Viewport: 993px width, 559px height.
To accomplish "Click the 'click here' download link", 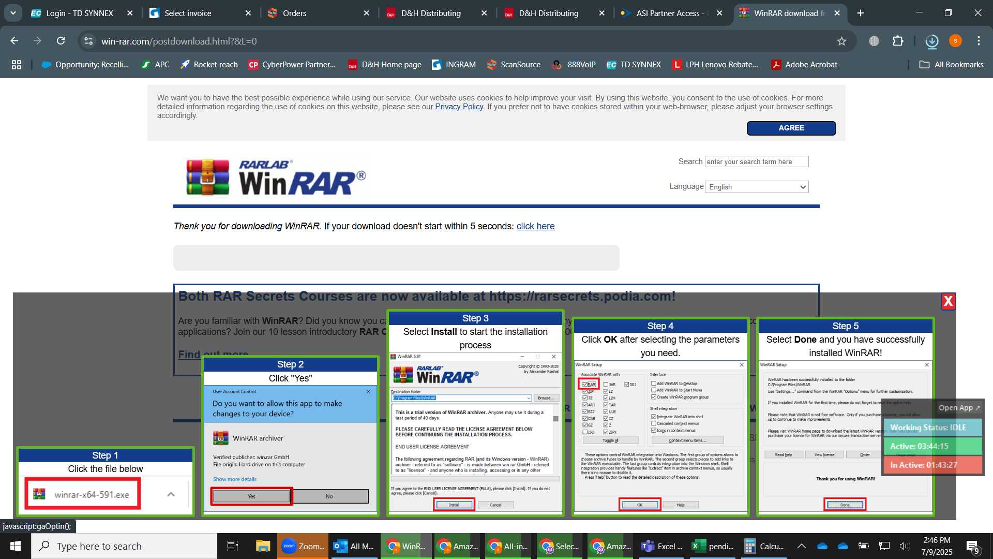I will pos(535,226).
